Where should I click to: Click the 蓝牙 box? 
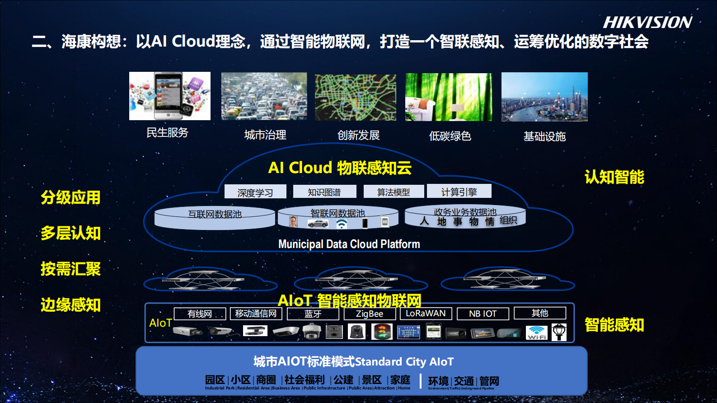pos(313,314)
